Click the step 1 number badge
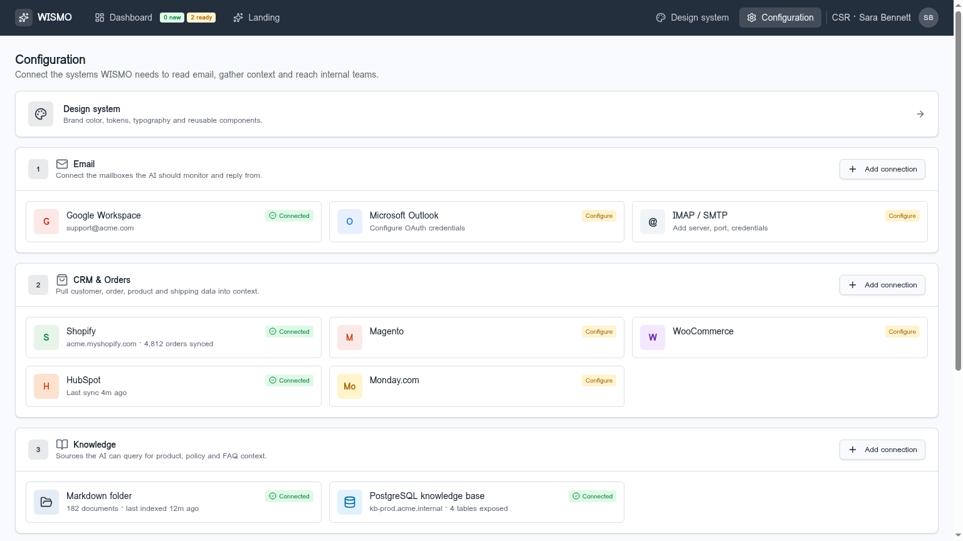Image resolution: width=963 pixels, height=541 pixels. click(x=38, y=169)
